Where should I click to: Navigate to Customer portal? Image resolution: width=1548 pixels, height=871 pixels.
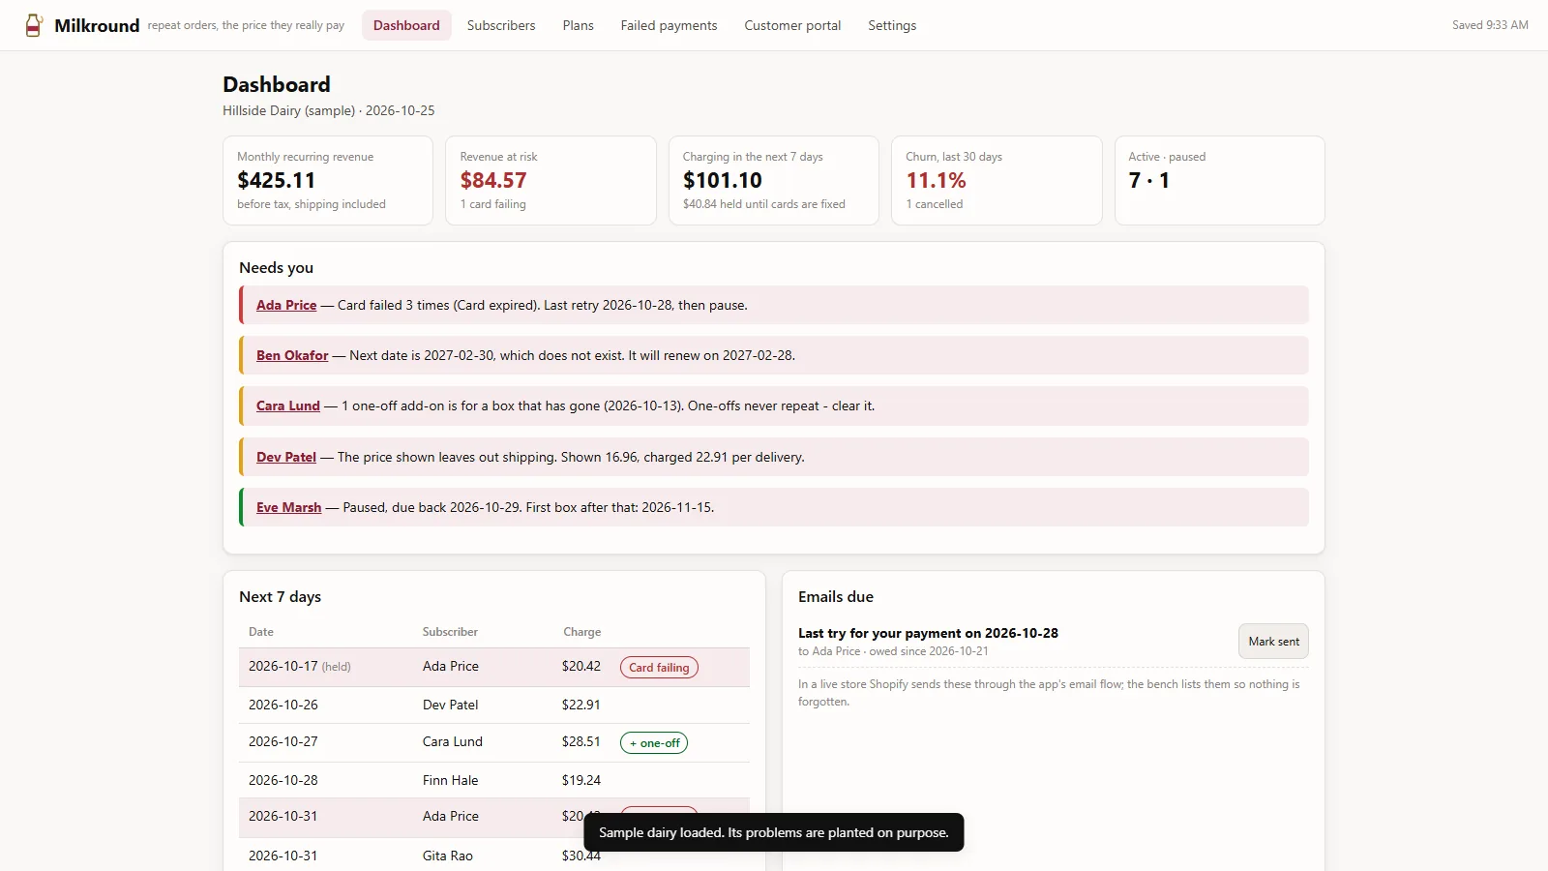point(792,25)
